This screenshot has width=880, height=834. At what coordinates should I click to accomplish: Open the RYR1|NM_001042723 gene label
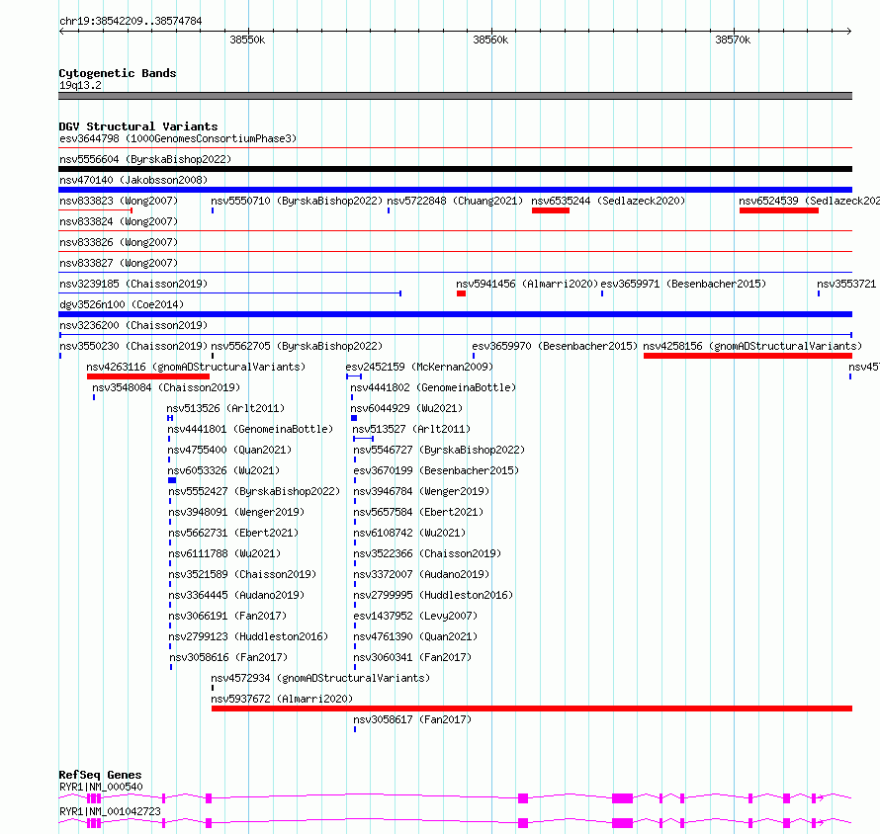[x=110, y=811]
